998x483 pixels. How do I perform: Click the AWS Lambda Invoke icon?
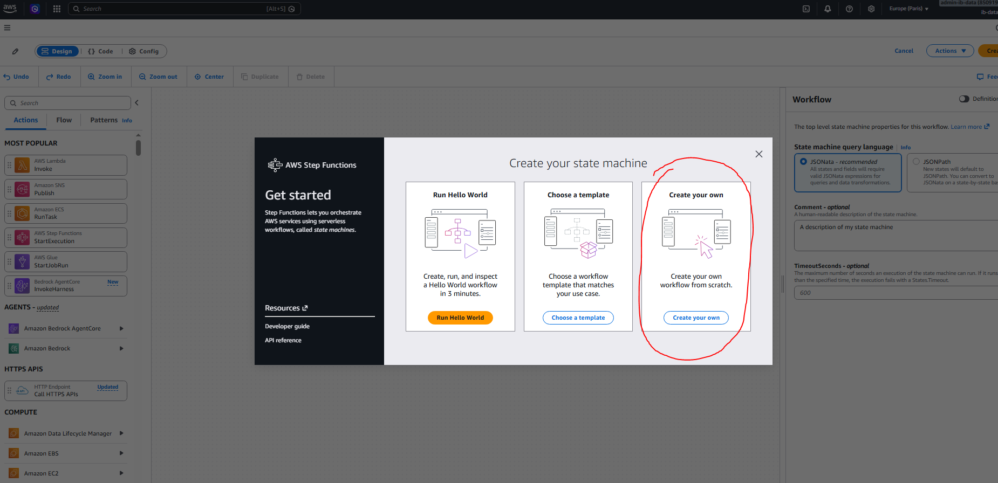[22, 165]
